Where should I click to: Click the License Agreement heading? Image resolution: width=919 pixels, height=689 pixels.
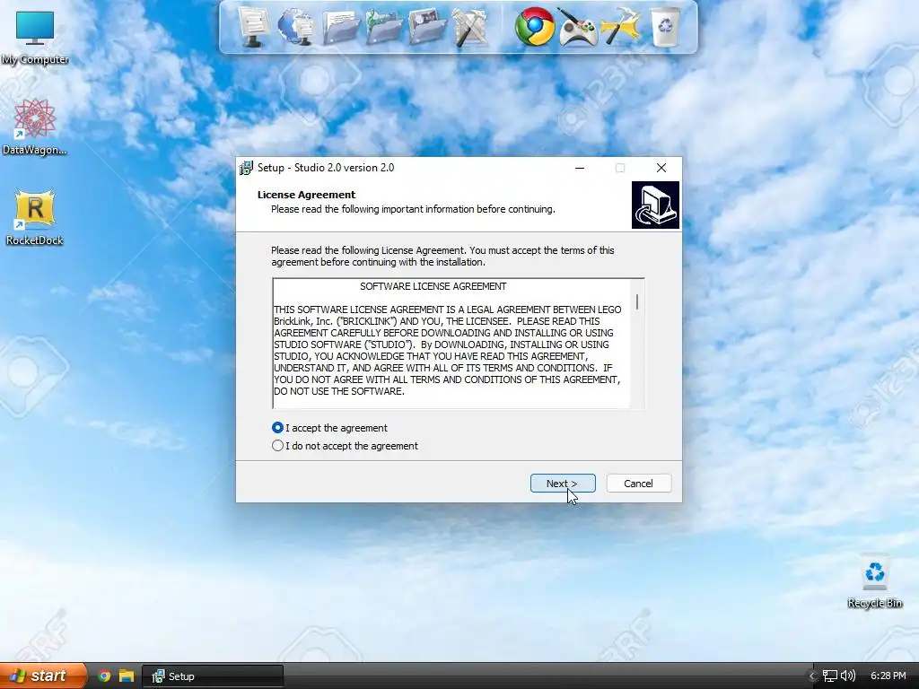pyautogui.click(x=307, y=195)
